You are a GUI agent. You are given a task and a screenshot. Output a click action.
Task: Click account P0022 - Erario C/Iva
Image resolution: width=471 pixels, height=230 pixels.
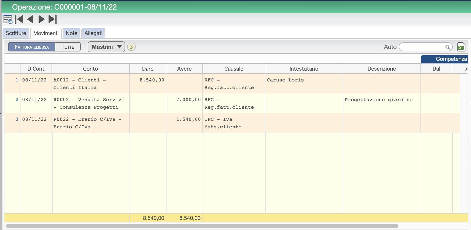(87, 123)
